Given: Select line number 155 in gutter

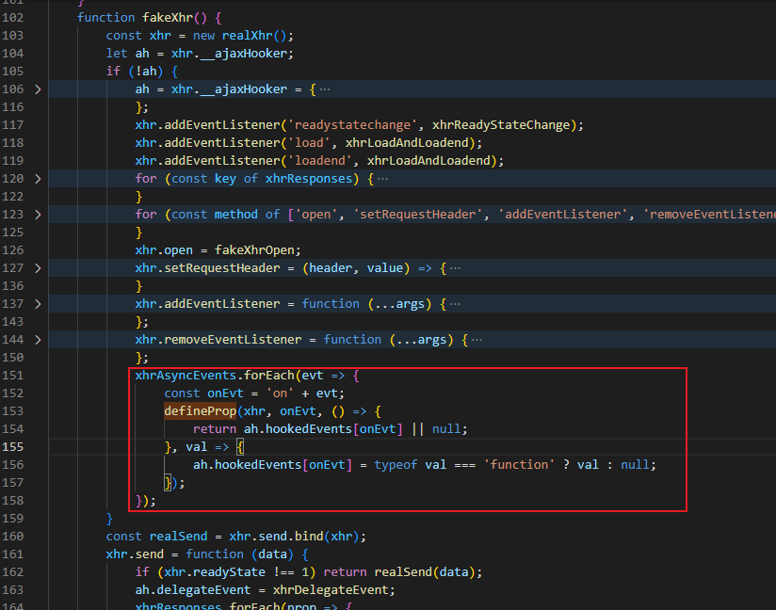Looking at the screenshot, I should click(16, 447).
